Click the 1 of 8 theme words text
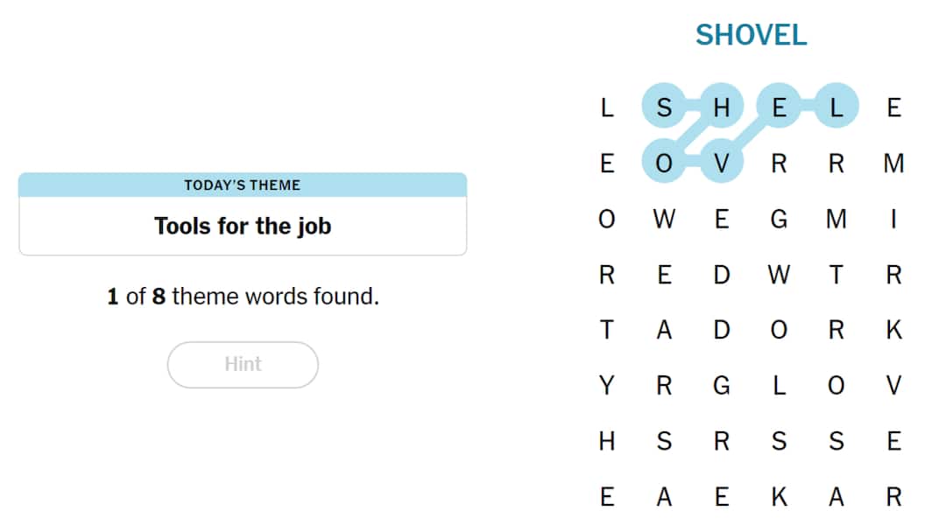 [x=243, y=297]
